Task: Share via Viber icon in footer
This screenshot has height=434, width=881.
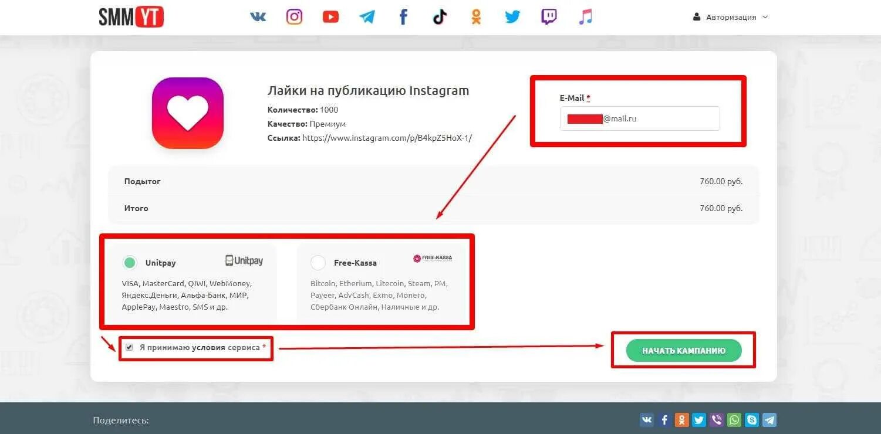Action: point(717,420)
